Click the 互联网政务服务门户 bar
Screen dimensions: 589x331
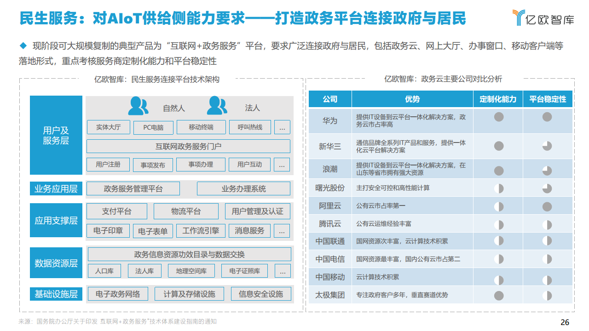[x=189, y=146]
